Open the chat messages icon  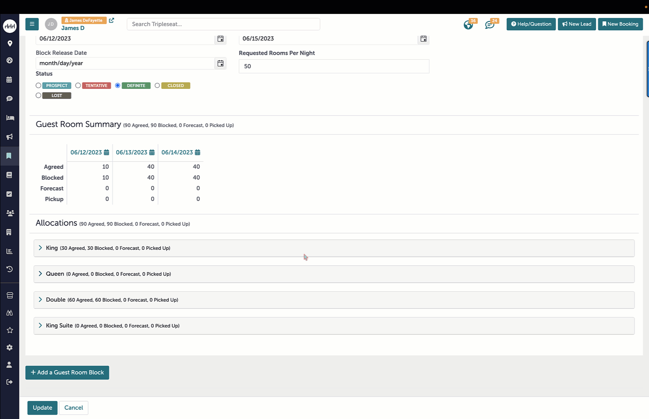pos(489,25)
